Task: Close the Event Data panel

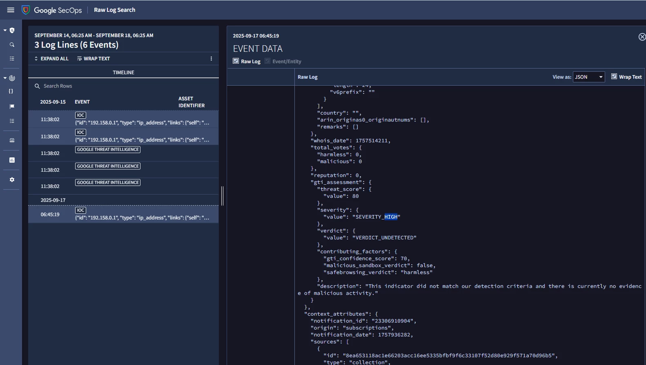Action: pos(642,37)
